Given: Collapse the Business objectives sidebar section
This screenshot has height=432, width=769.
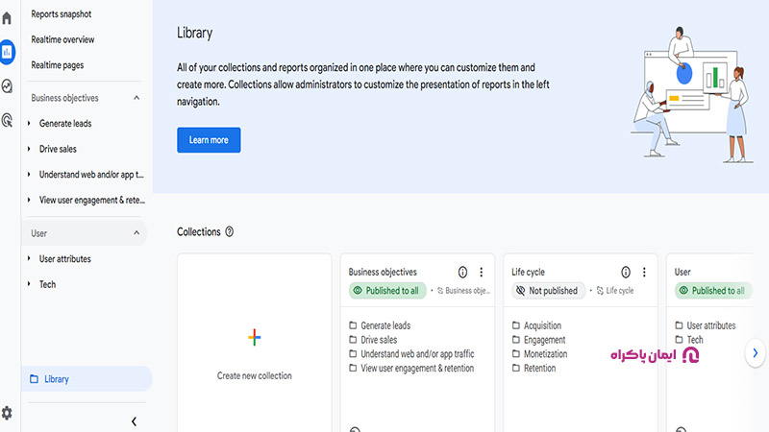Looking at the screenshot, I should (x=136, y=98).
